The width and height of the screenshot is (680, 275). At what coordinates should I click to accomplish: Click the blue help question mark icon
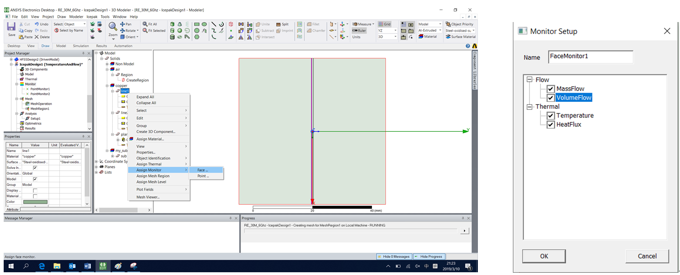pyautogui.click(x=468, y=46)
